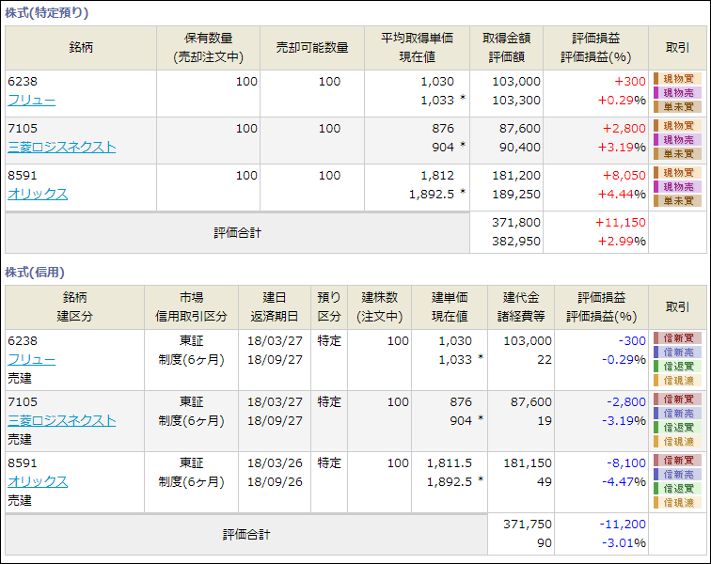
Task: Select 単未買 for 7105 三菱ロジスネクスト
Action: tap(677, 154)
